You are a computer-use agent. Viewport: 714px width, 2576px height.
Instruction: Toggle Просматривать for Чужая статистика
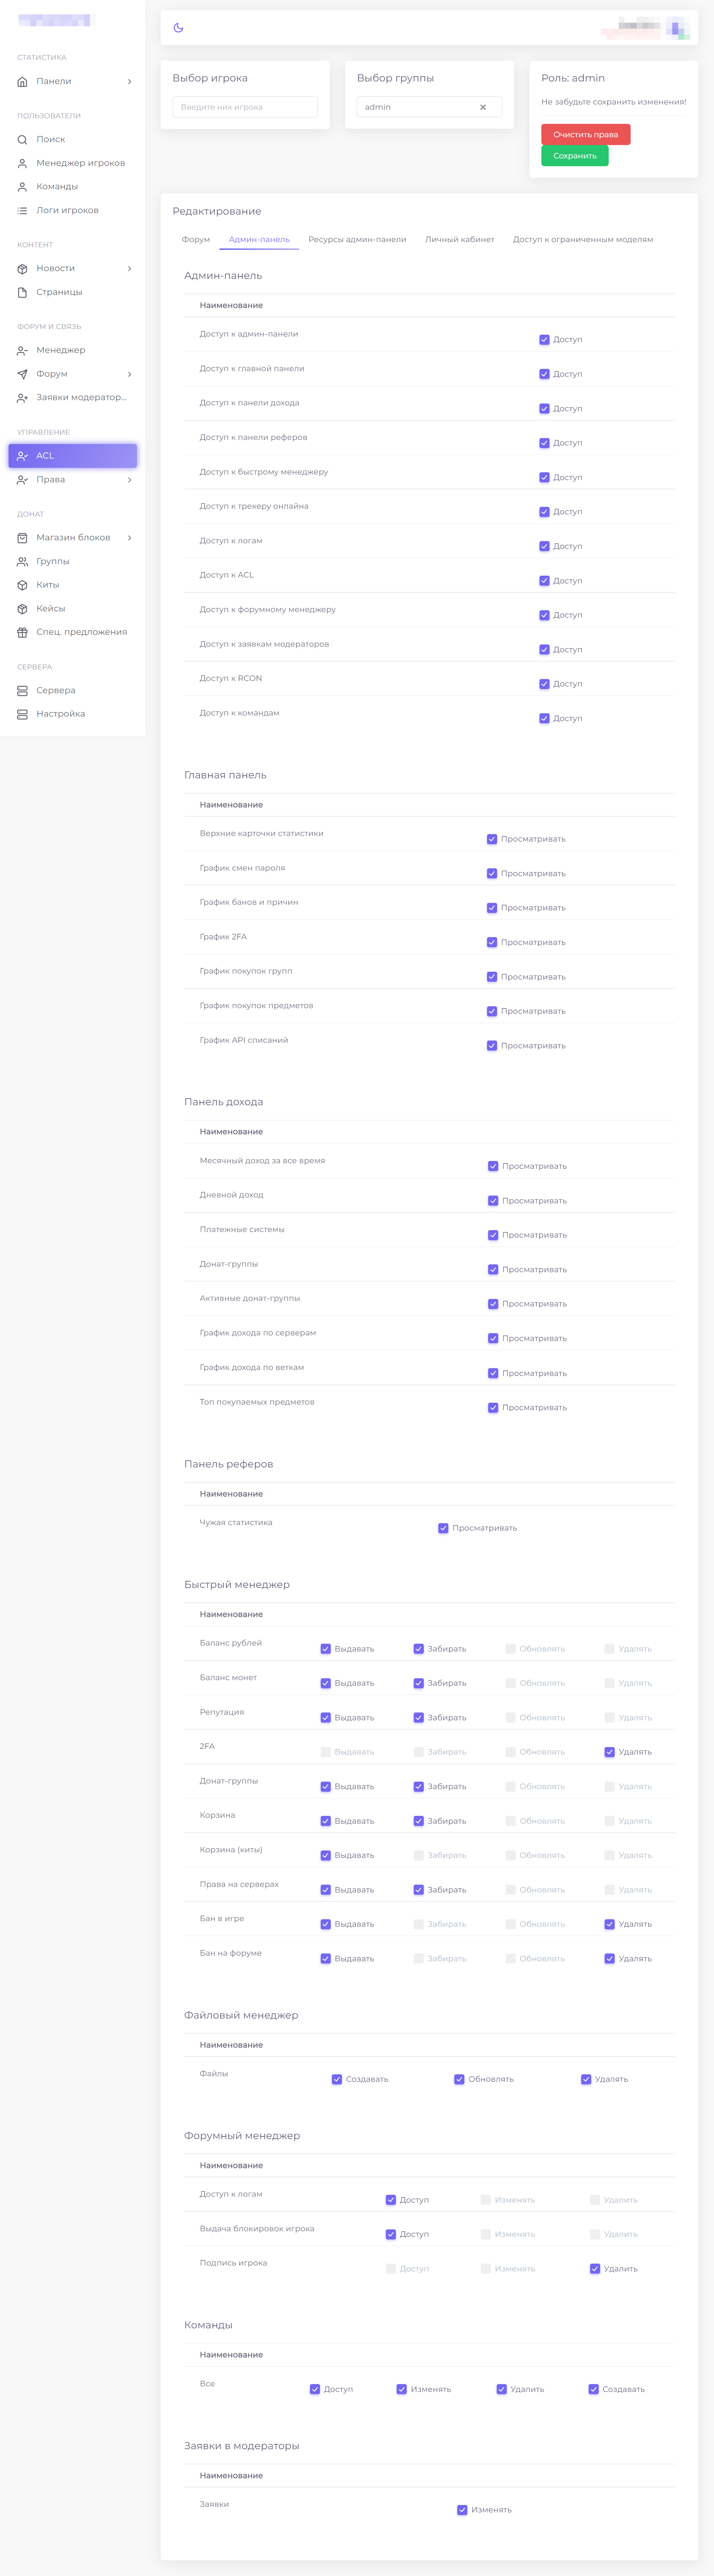443,1528
